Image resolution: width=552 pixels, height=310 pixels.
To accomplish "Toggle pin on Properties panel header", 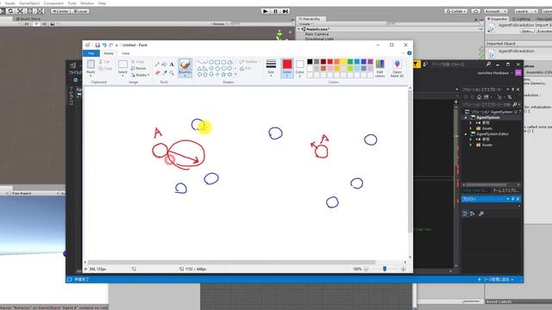I will [x=513, y=199].
